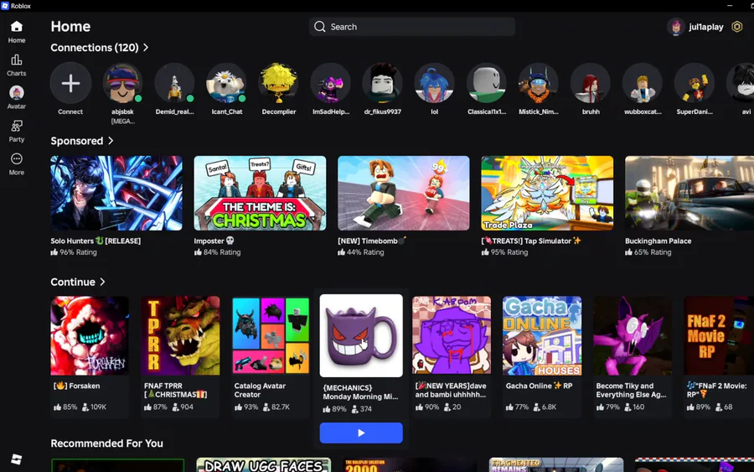This screenshot has width=754, height=472.
Task: Open the FNaF 2 Movie RP thumbnail
Action: point(719,335)
